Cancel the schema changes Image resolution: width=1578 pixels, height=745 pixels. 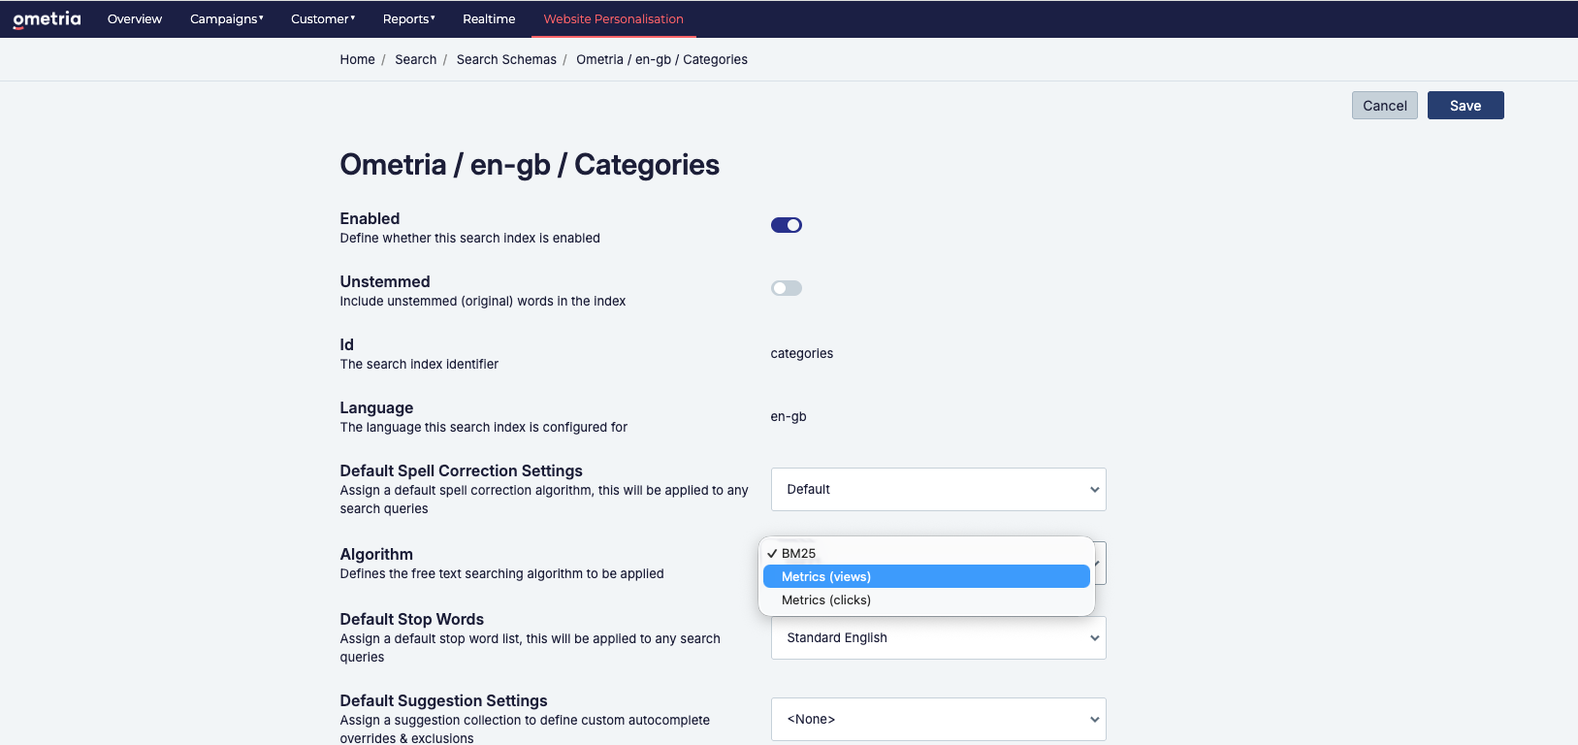coord(1385,106)
